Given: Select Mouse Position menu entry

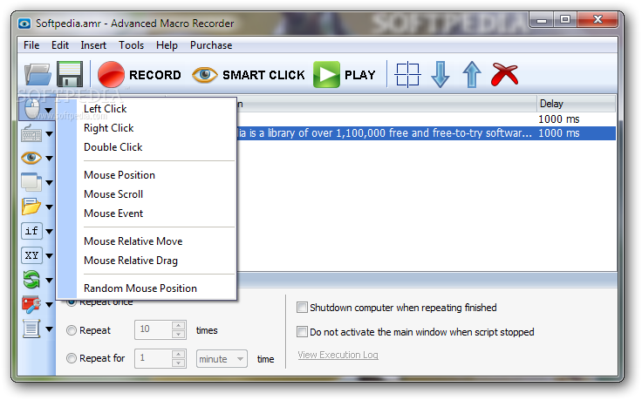Looking at the screenshot, I should 120,175.
